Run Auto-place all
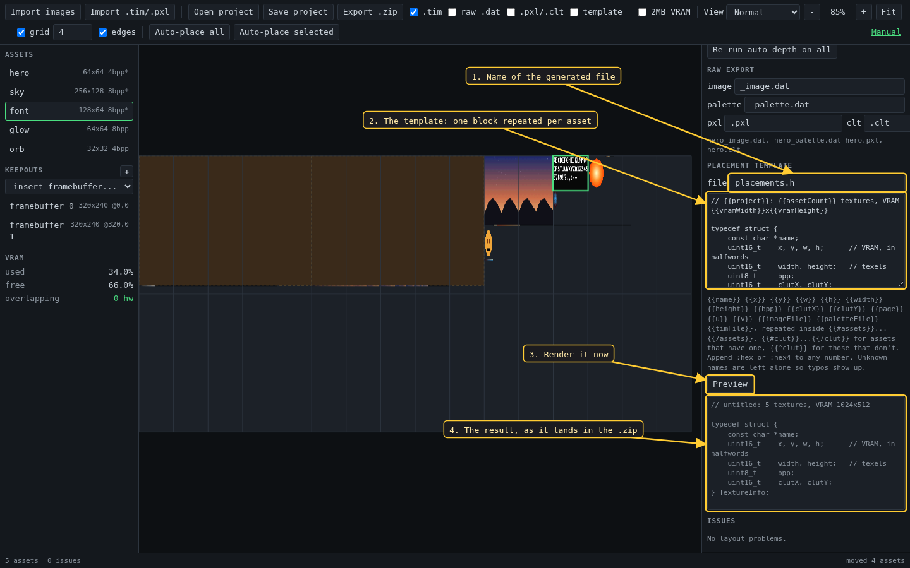 click(x=190, y=32)
